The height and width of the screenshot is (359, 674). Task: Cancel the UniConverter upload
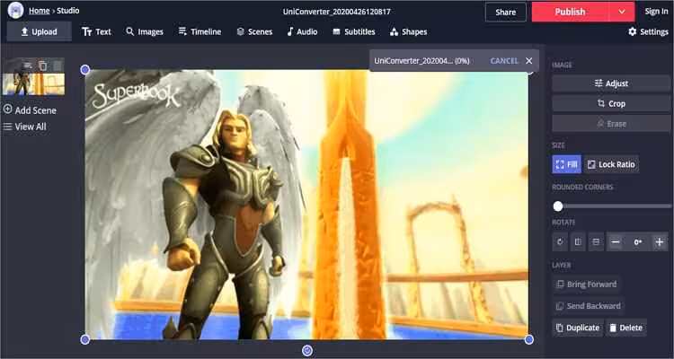click(504, 61)
